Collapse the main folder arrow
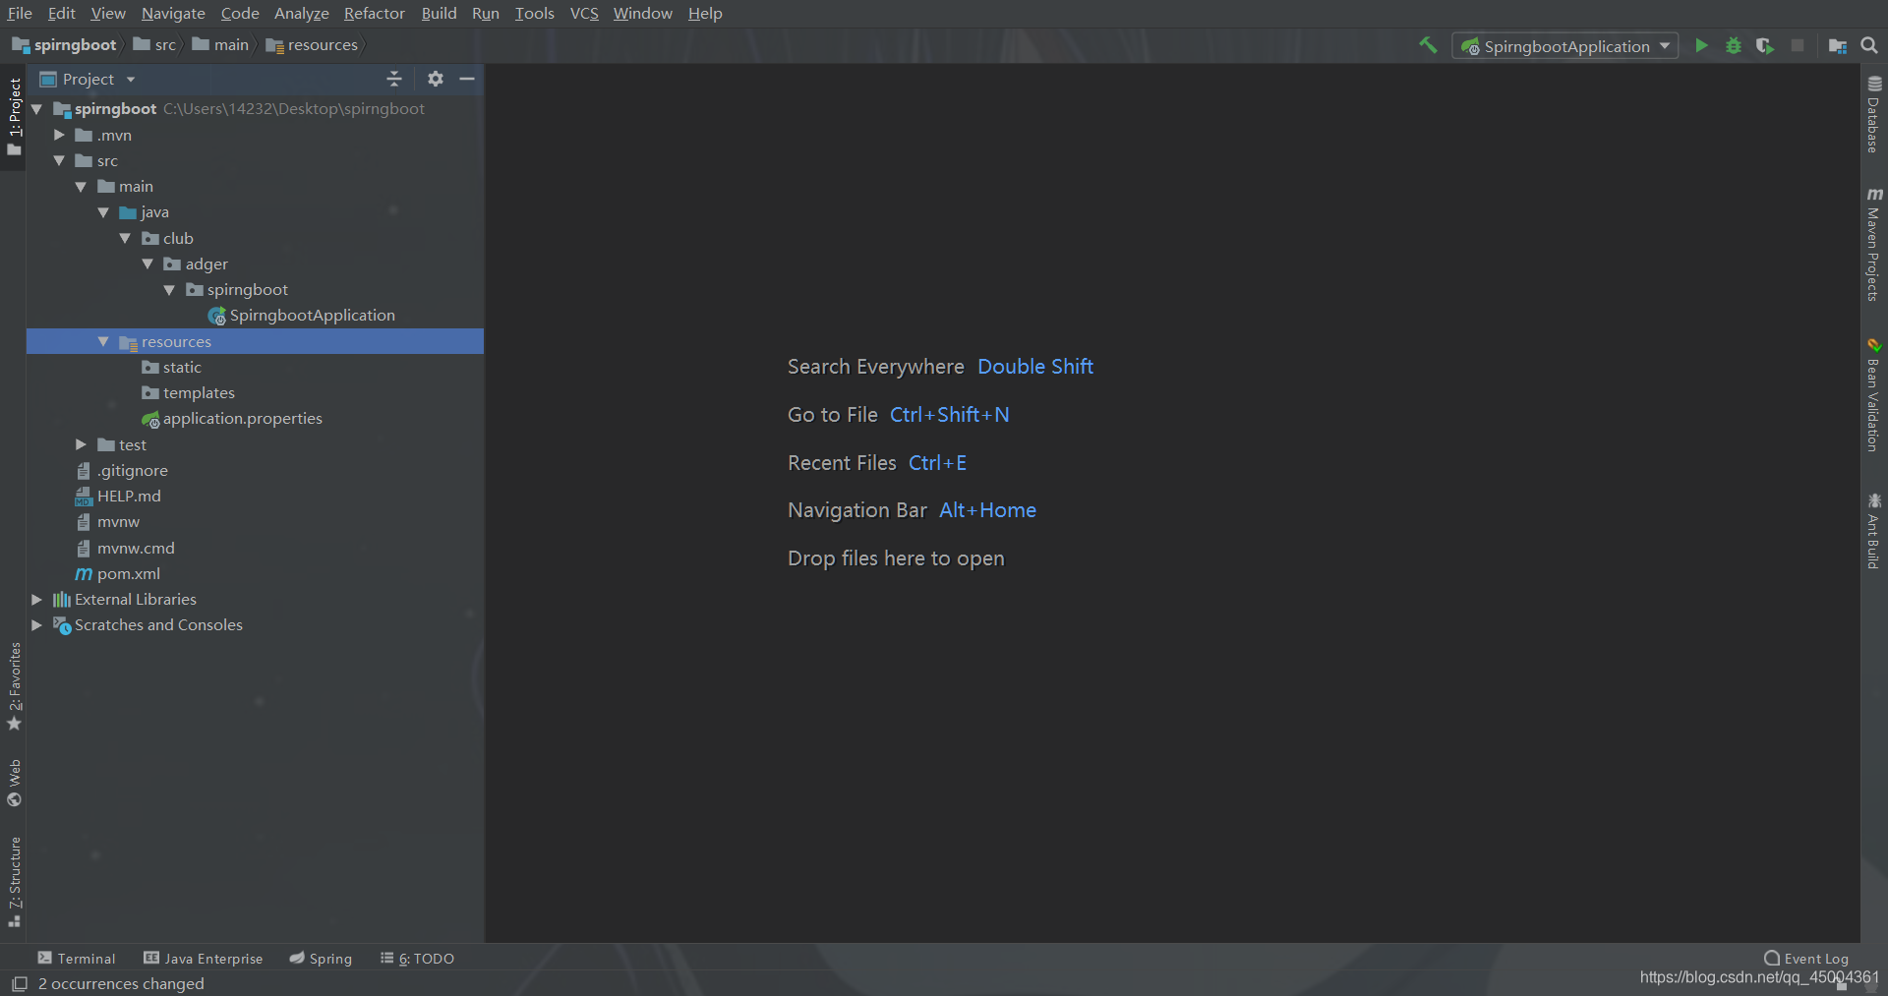The width and height of the screenshot is (1888, 996). pyautogui.click(x=81, y=187)
